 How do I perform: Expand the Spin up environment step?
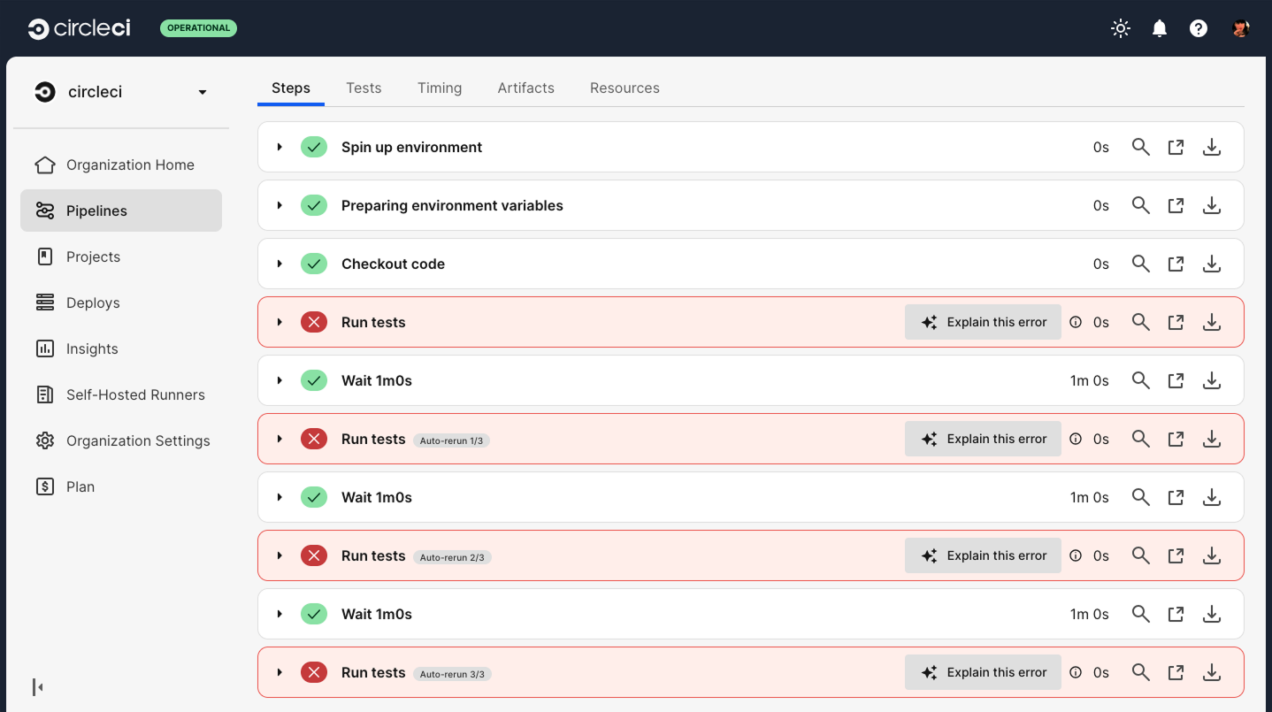[280, 147]
